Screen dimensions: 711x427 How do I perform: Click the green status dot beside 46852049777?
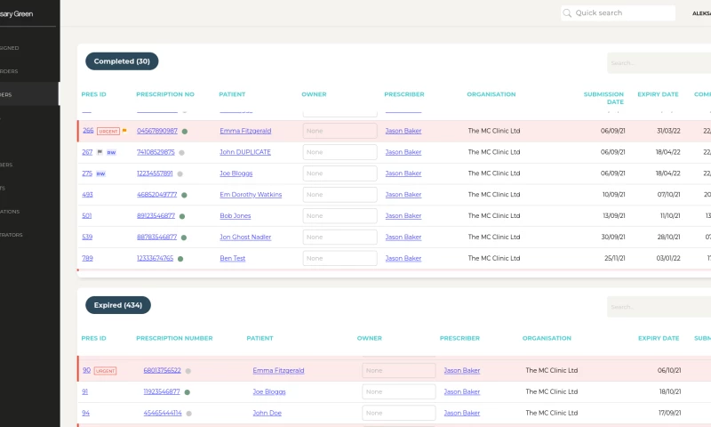(182, 195)
